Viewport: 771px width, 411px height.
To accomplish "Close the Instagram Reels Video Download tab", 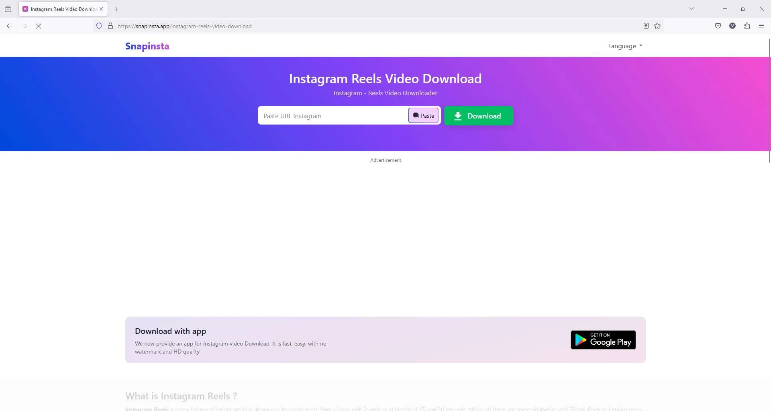I will (x=101, y=9).
